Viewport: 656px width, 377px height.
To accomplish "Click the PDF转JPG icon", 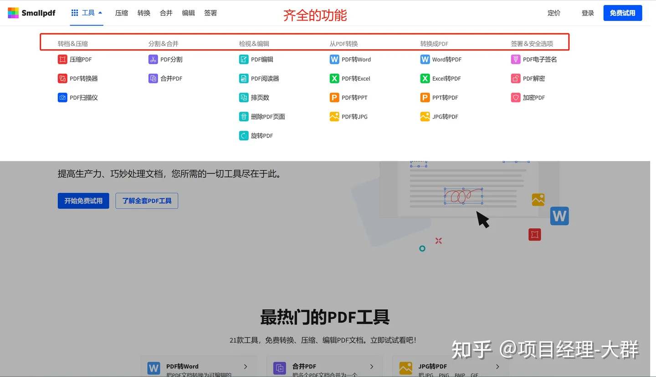I will [334, 117].
